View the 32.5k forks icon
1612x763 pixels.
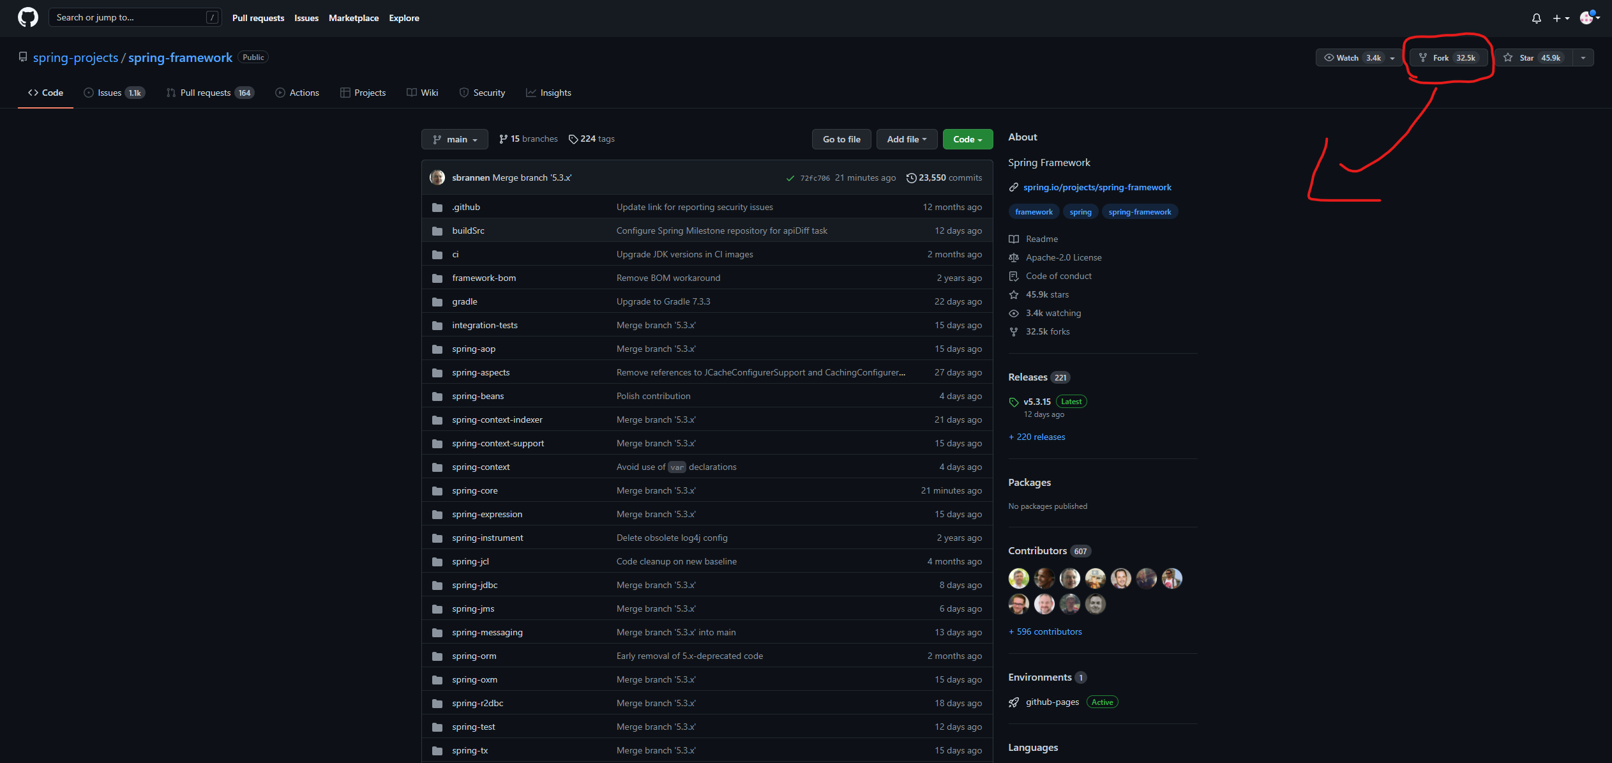1014,331
